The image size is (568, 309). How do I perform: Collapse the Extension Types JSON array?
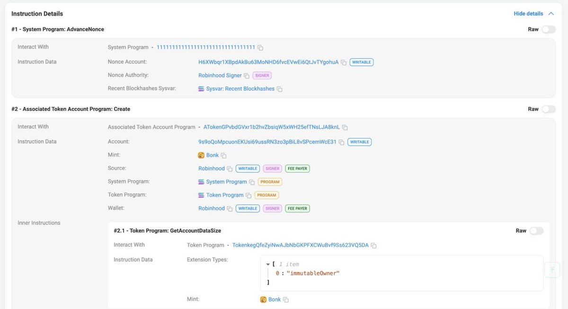pyautogui.click(x=268, y=264)
